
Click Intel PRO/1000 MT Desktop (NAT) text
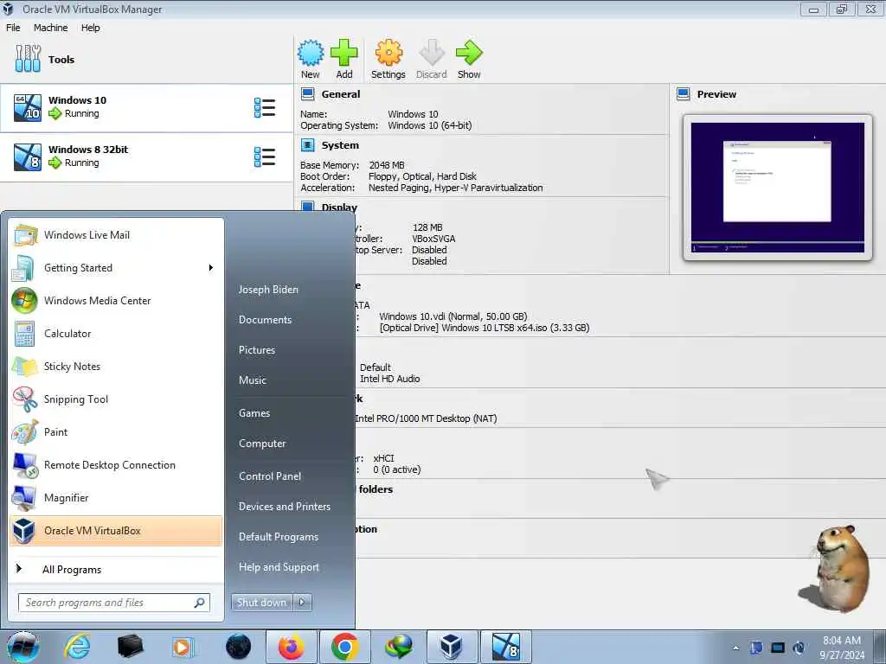[x=426, y=418]
